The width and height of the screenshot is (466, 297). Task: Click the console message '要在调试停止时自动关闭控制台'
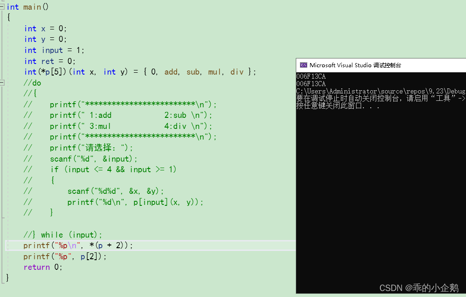381,98
